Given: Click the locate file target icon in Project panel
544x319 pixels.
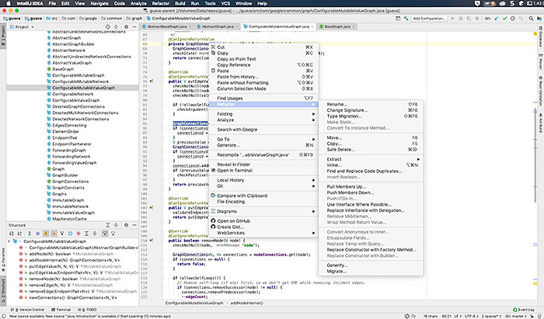Looking at the screenshot, I should 107,26.
